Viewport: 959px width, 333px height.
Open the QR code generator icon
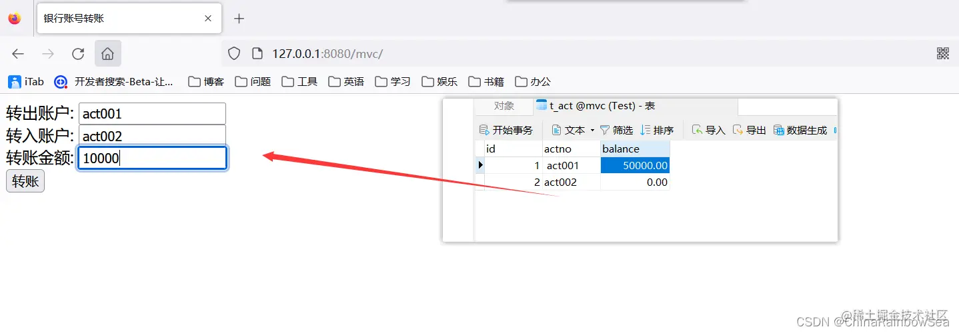943,54
